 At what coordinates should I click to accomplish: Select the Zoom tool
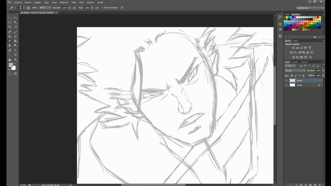(16, 60)
